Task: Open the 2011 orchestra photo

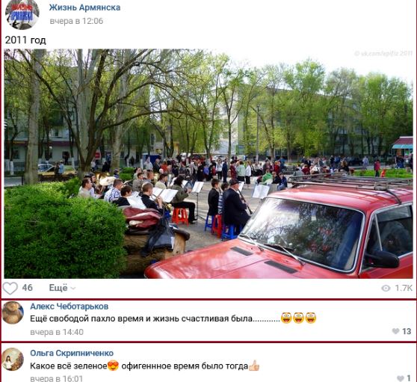Action: 208,164
